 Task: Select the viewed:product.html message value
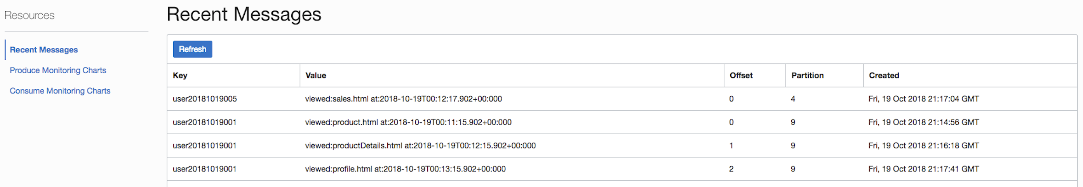point(408,122)
